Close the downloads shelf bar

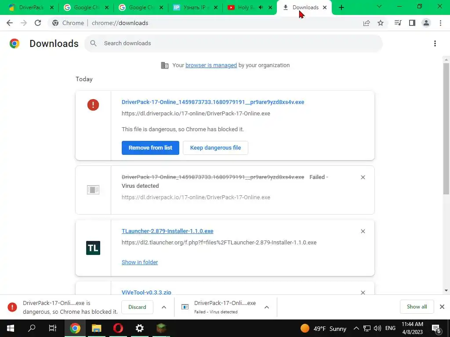(x=442, y=307)
